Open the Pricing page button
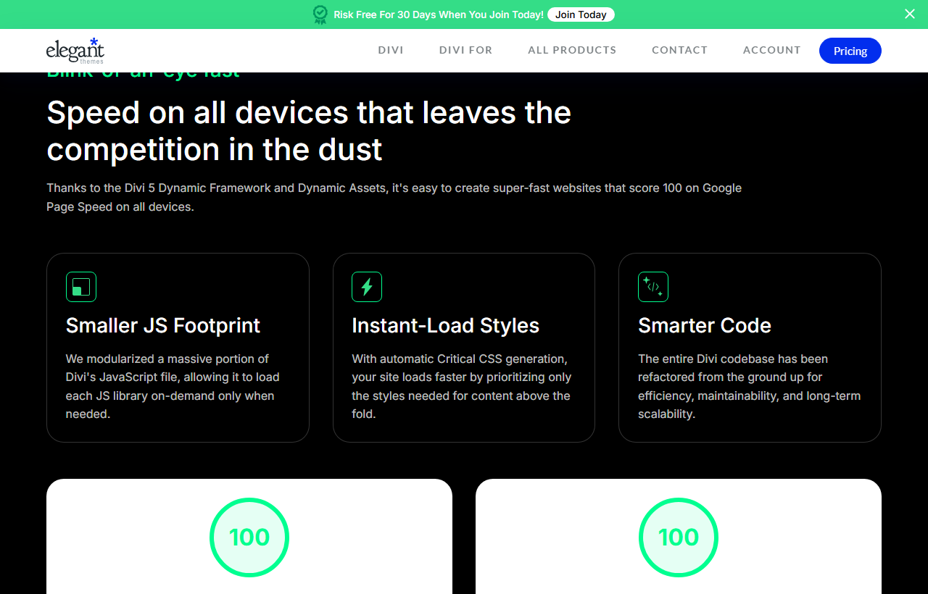Screen dimensions: 928x594 coord(850,51)
